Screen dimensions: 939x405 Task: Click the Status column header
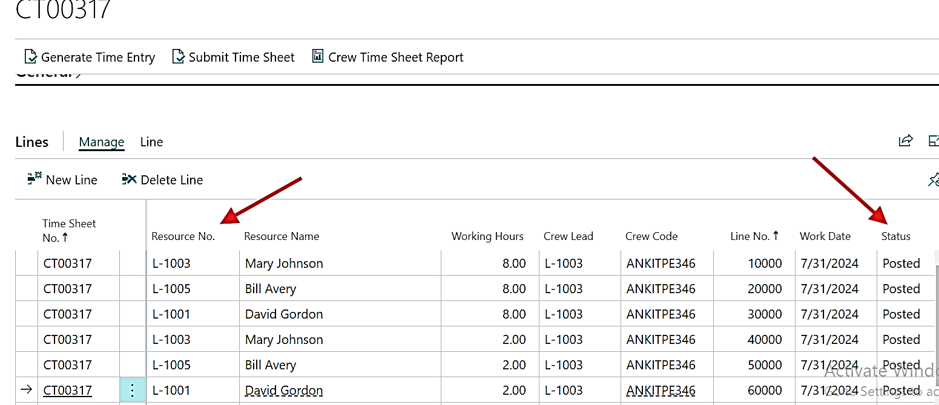tap(895, 236)
